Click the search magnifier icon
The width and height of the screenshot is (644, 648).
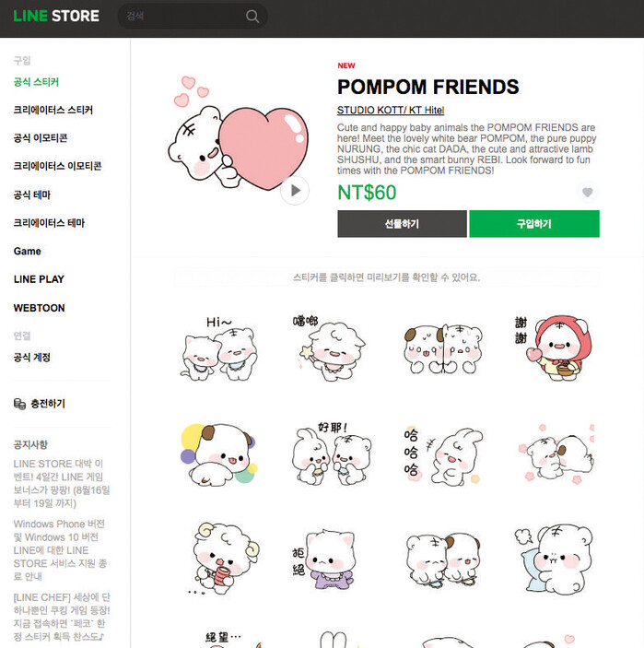point(252,16)
